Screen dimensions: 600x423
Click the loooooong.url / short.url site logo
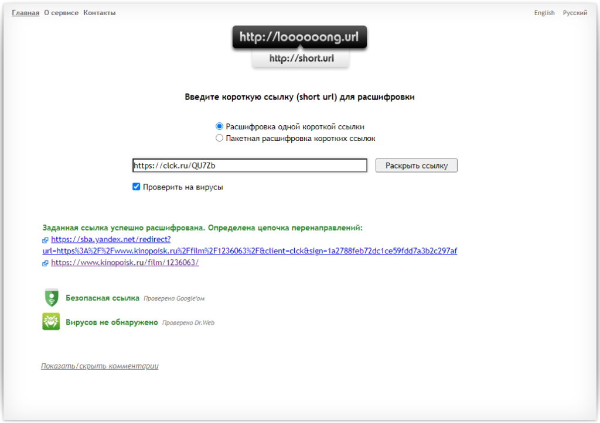[x=299, y=47]
